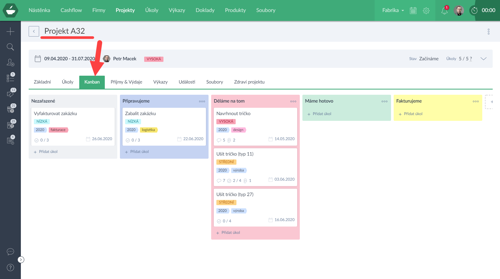Click the plus icon in left sidebar
The height and width of the screenshot is (279, 500).
click(10, 31)
